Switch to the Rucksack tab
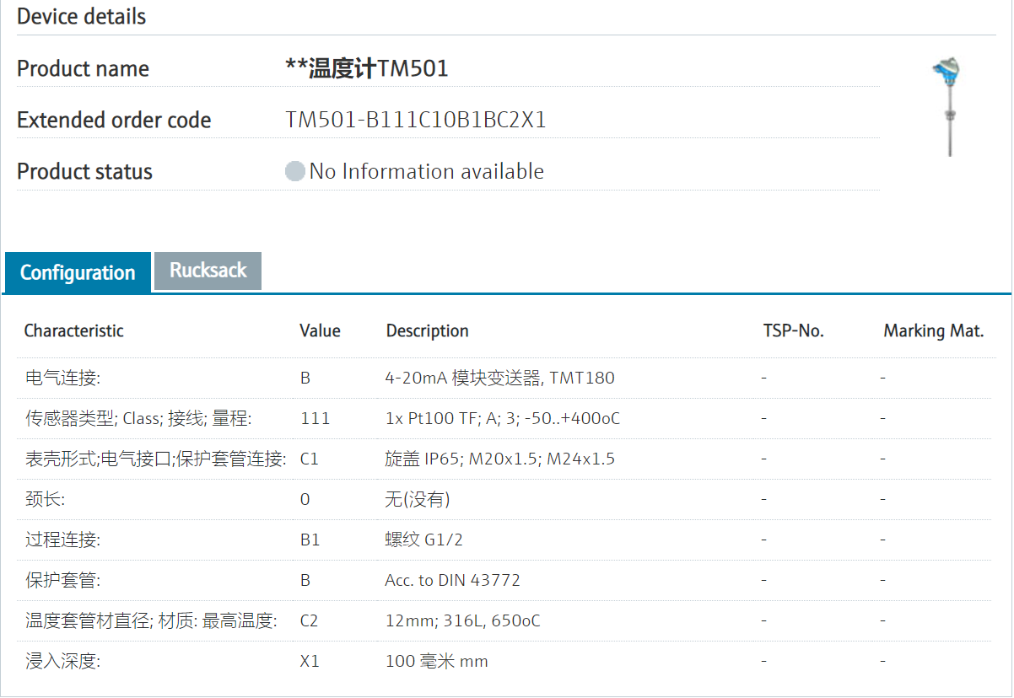 (x=208, y=271)
